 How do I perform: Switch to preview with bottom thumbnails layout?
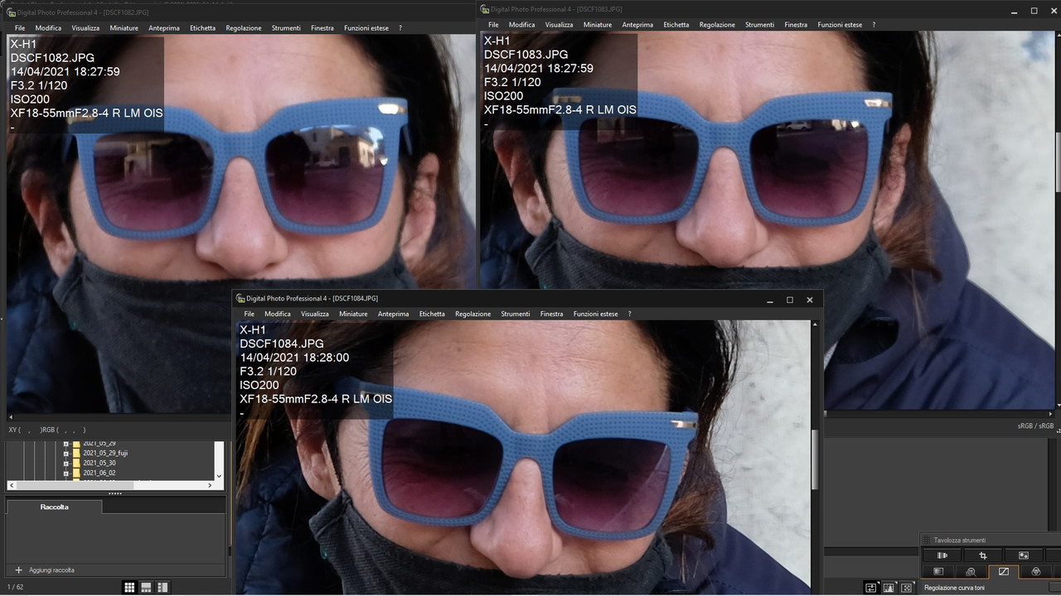146,587
